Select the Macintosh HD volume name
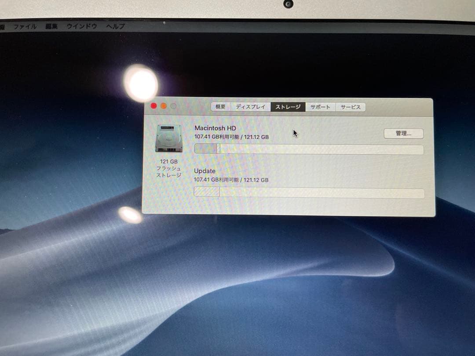This screenshot has width=475, height=356. tap(216, 128)
